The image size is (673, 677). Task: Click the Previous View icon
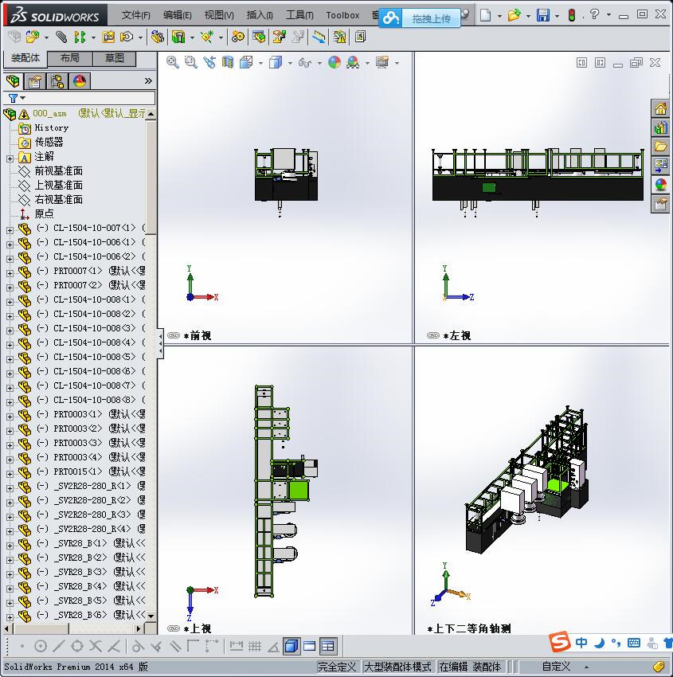pos(209,63)
